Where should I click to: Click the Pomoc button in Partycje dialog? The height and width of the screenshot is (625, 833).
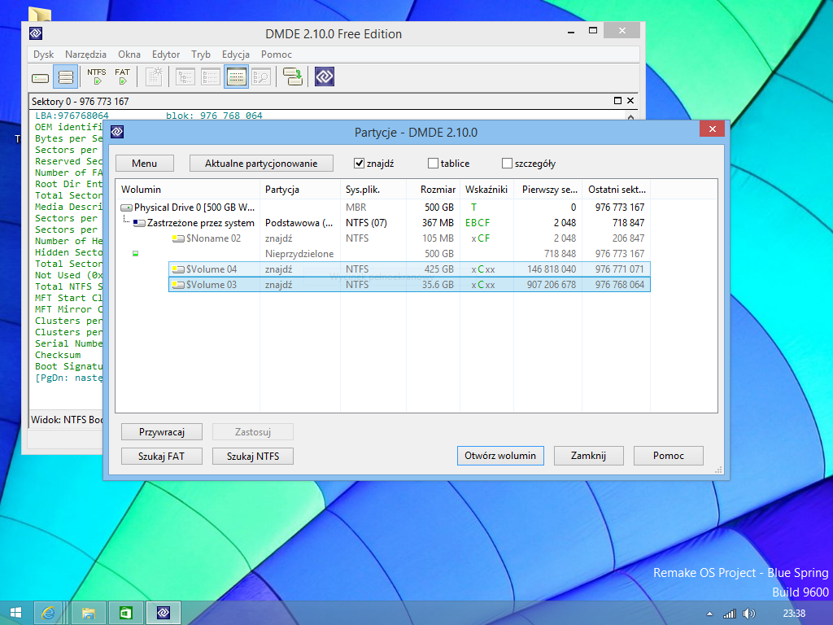tap(669, 456)
